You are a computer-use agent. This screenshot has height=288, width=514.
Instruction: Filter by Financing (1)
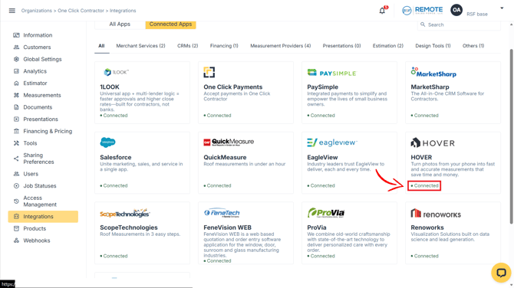224,46
